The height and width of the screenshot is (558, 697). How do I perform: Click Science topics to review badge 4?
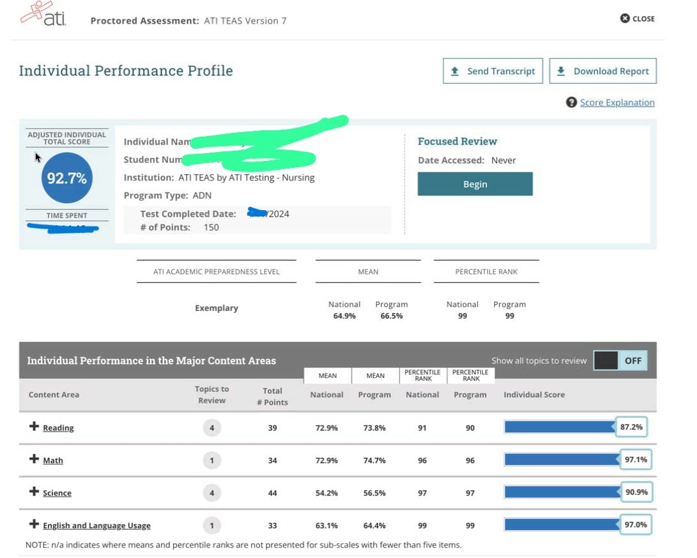pos(211,493)
